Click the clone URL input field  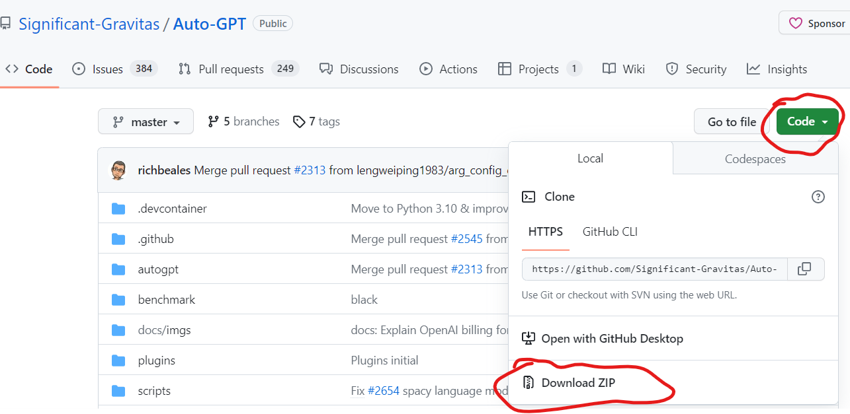coord(655,269)
